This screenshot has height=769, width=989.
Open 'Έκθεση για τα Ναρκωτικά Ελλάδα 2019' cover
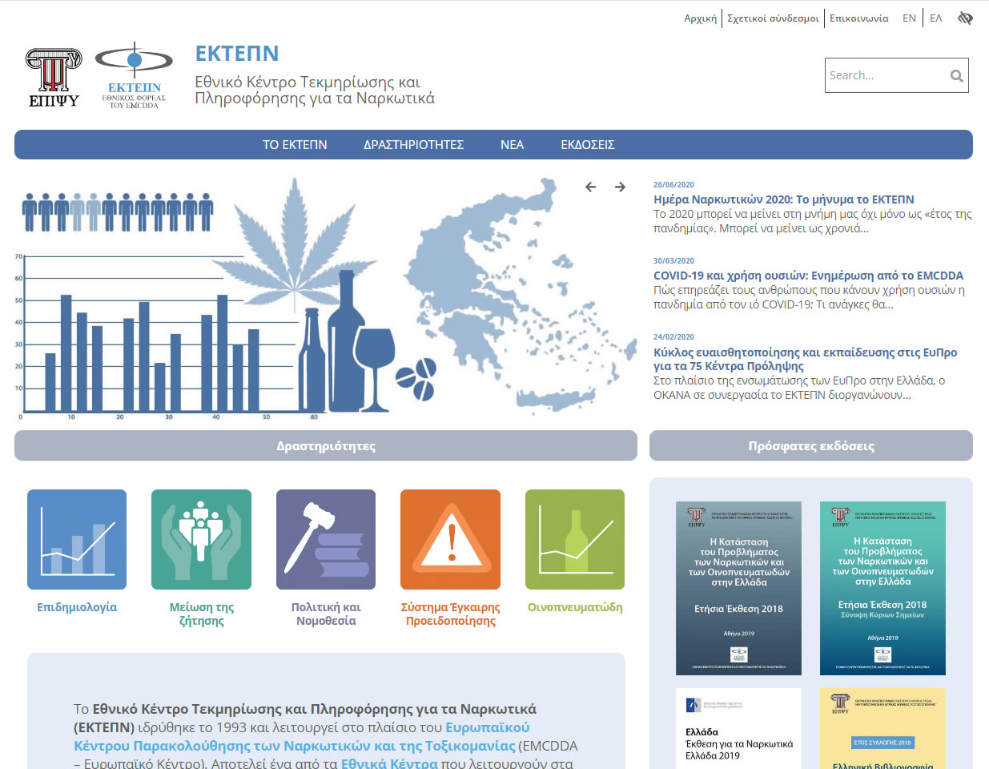tap(738, 729)
